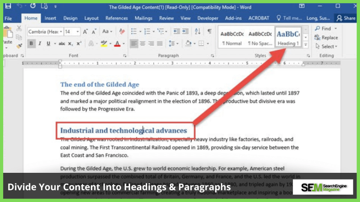Viewport: 360px width, 202px height.
Task: Open the font name dropdown
Action: click(x=61, y=31)
